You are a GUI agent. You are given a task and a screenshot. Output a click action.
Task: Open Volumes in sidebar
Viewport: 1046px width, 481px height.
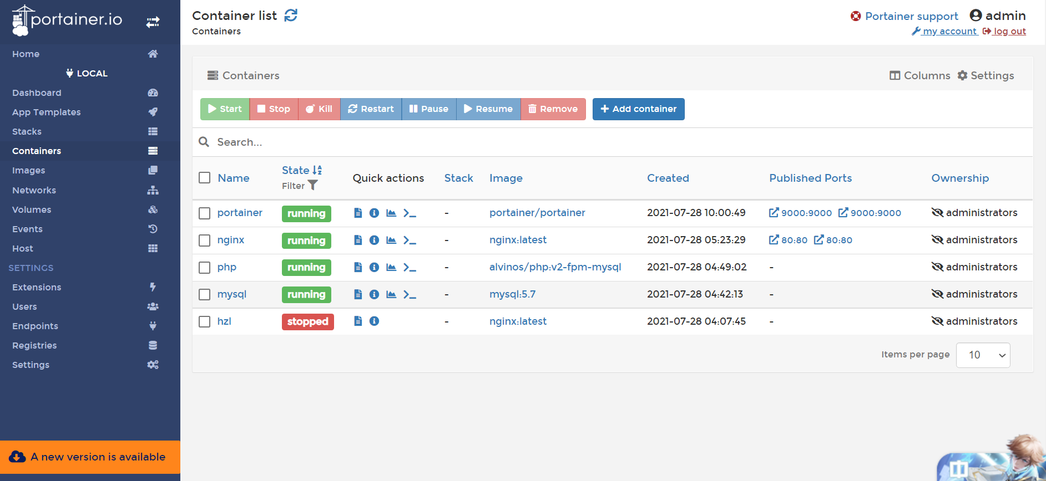point(90,209)
